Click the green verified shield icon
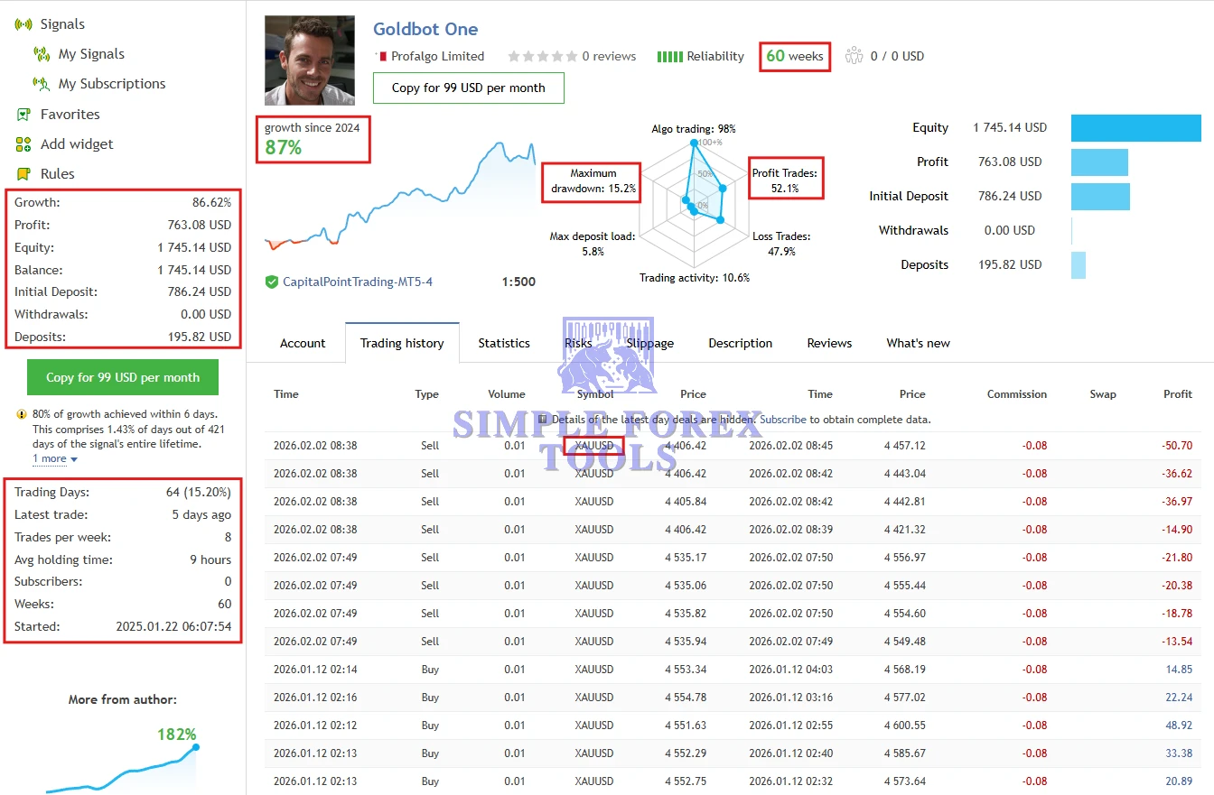 pos(272,282)
